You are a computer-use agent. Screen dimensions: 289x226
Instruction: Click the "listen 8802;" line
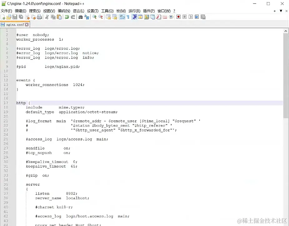pyautogui.click(x=56, y=193)
